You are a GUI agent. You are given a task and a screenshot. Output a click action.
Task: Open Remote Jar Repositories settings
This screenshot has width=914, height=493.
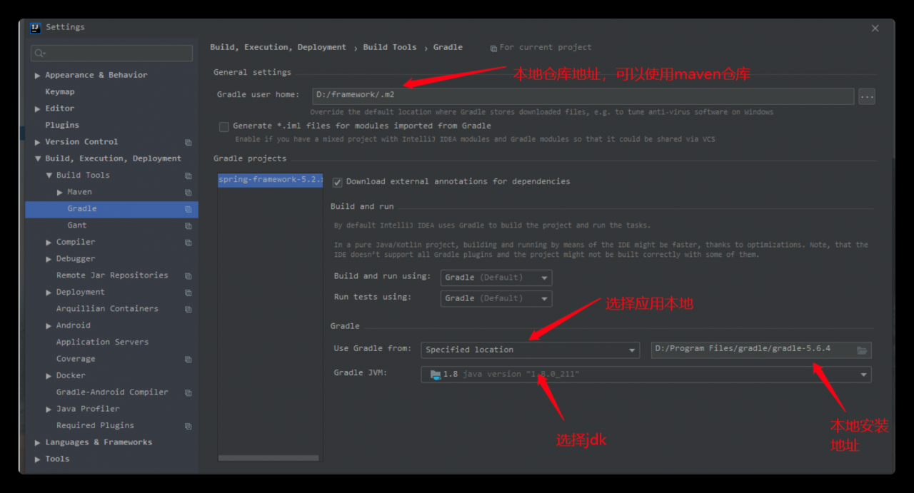(111, 275)
